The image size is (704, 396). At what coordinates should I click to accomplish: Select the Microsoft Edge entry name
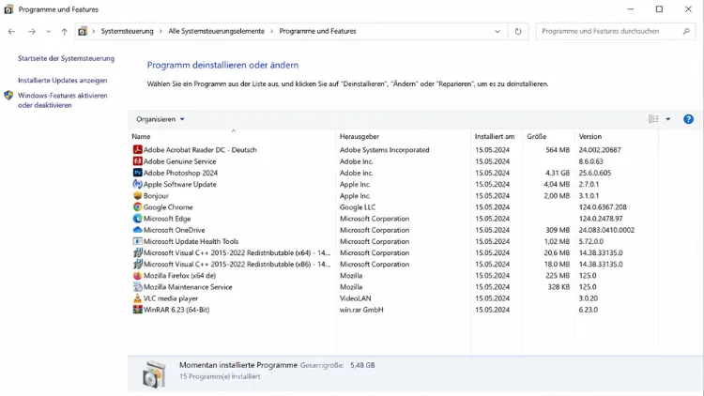(167, 219)
